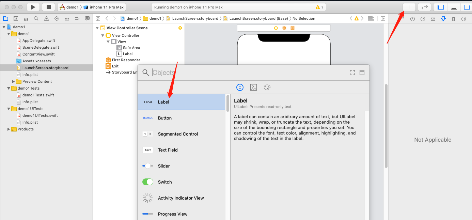The width and height of the screenshot is (472, 220).
Task: Collapse the View node in outline
Action: pyautogui.click(x=108, y=42)
